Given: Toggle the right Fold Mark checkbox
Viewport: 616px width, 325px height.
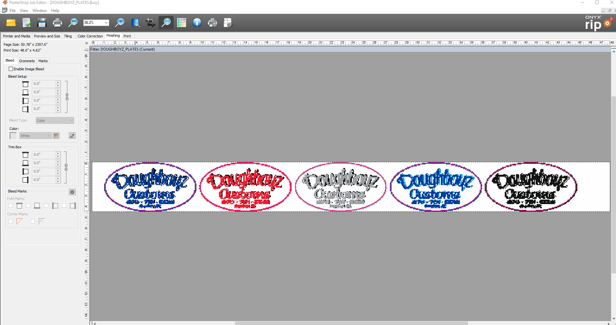Looking at the screenshot, I should pos(64,206).
